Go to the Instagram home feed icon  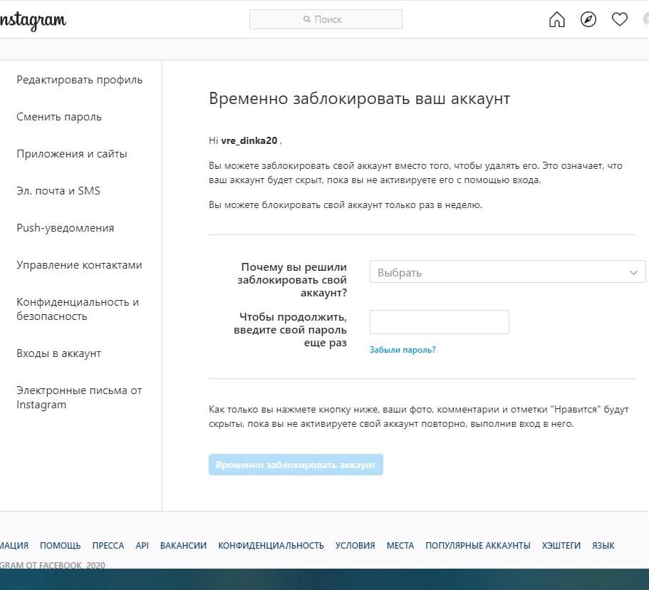[x=556, y=19]
